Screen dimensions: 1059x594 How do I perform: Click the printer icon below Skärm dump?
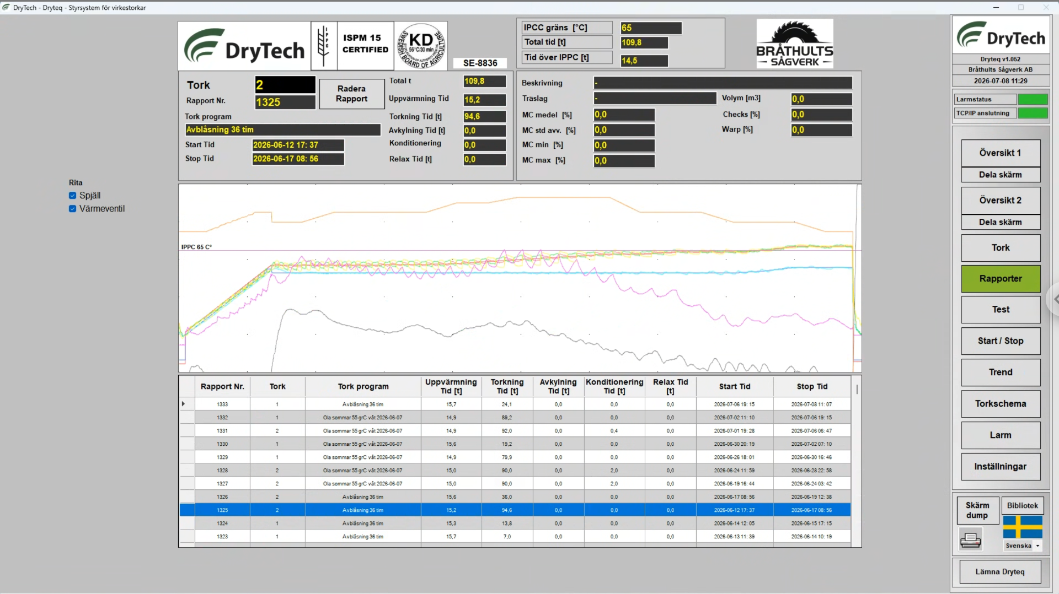pos(970,539)
